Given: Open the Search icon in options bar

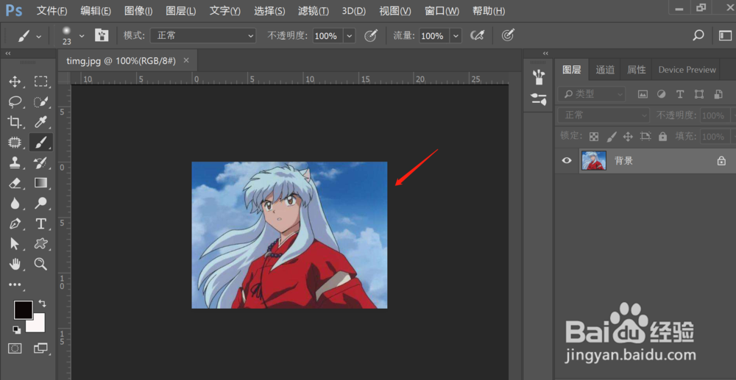Looking at the screenshot, I should 698,35.
